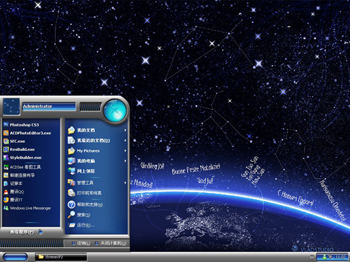Open Photoshop CS3 from the start menu
350x262 pixels.
(31, 125)
